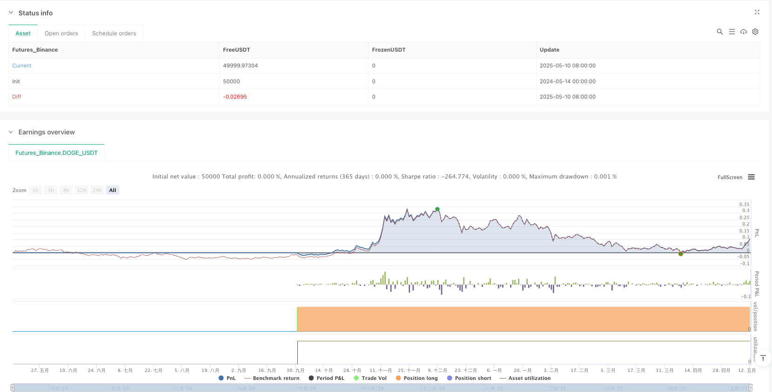Image resolution: width=772 pixels, height=392 pixels.
Task: Select the 24h zoom range
Action: tap(97, 190)
